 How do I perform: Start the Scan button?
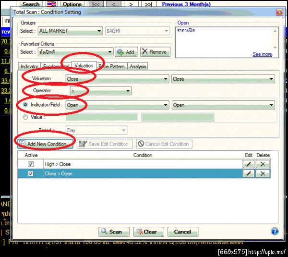click(x=114, y=232)
